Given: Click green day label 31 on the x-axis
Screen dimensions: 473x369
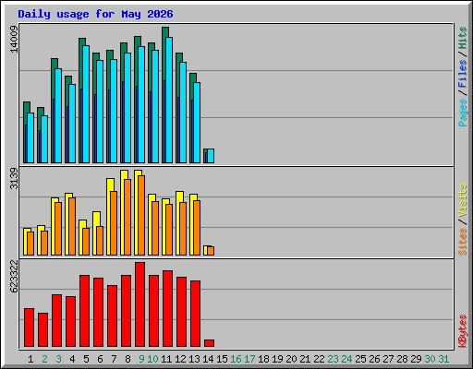Looking at the screenshot, I should (443, 359).
